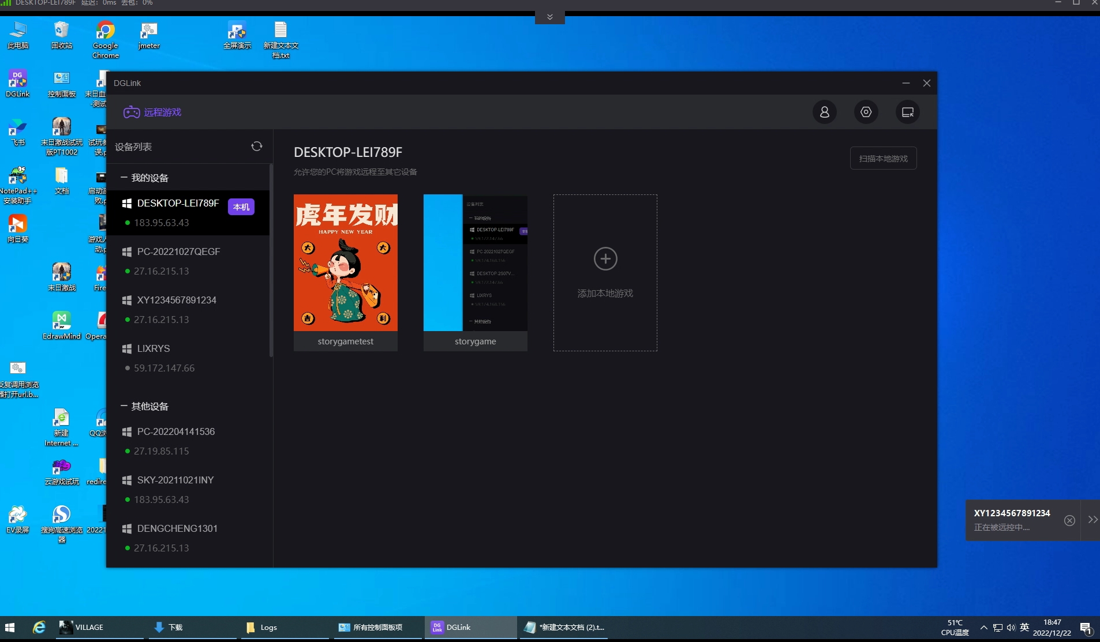Refresh the device list

tap(256, 147)
